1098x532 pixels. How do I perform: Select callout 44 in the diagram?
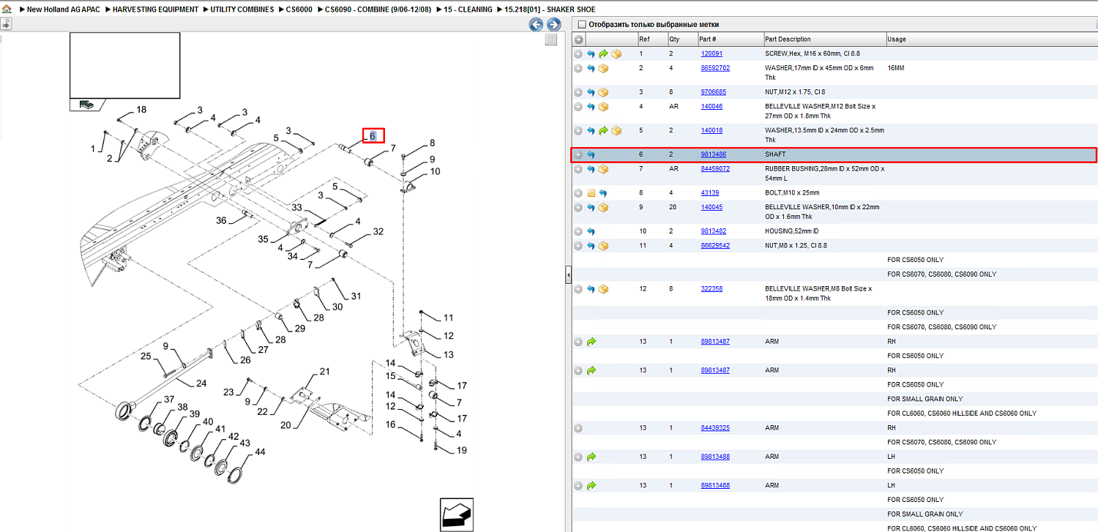[x=260, y=452]
